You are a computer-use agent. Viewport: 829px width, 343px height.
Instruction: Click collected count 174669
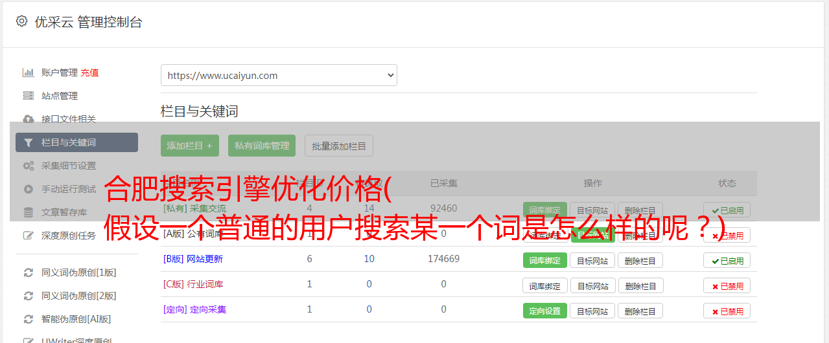[444, 259]
